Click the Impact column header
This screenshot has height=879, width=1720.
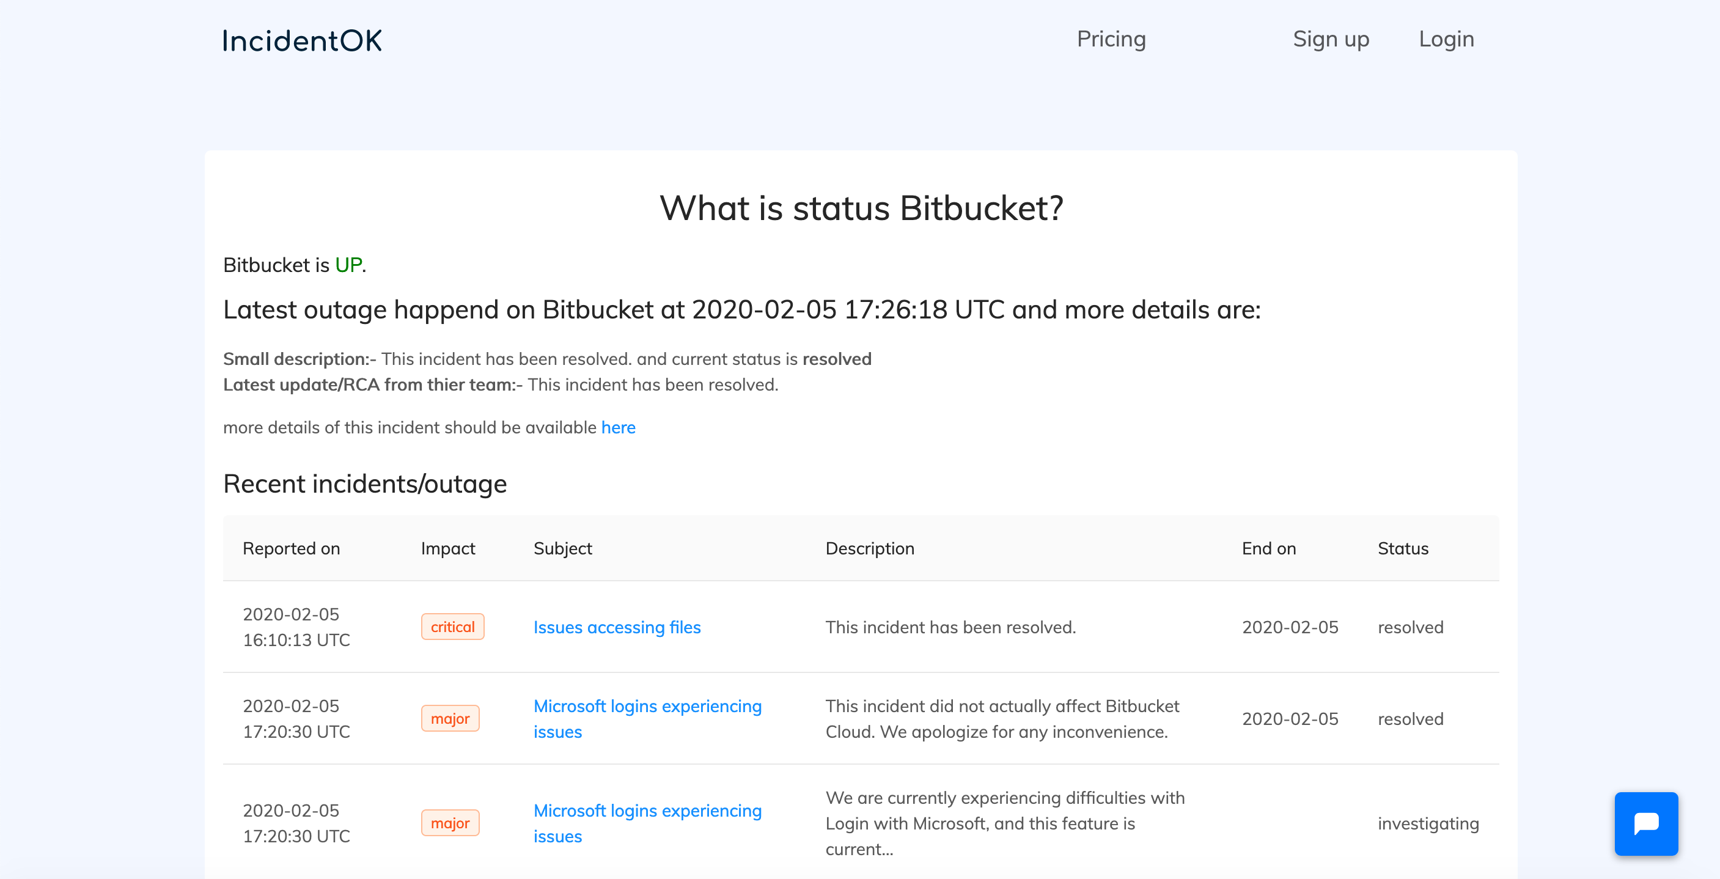pyautogui.click(x=448, y=548)
